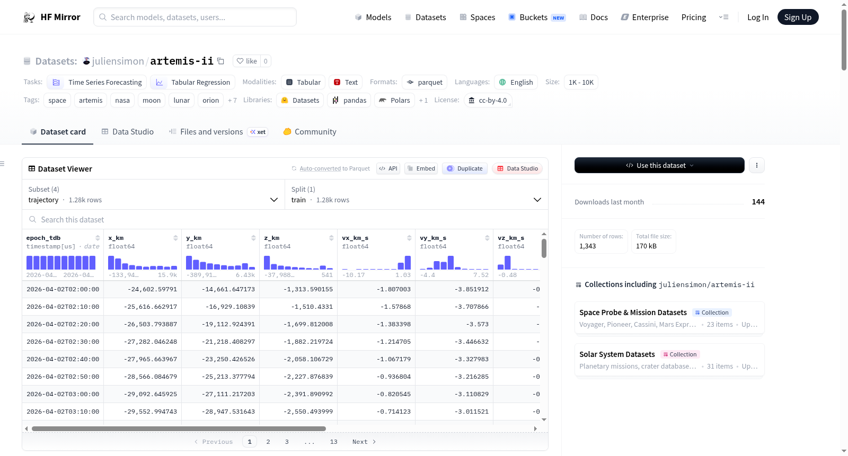
Task: Open Docs in top navigation
Action: (x=593, y=17)
